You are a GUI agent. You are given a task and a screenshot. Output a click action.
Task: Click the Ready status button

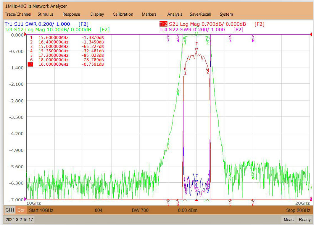(x=305, y=220)
